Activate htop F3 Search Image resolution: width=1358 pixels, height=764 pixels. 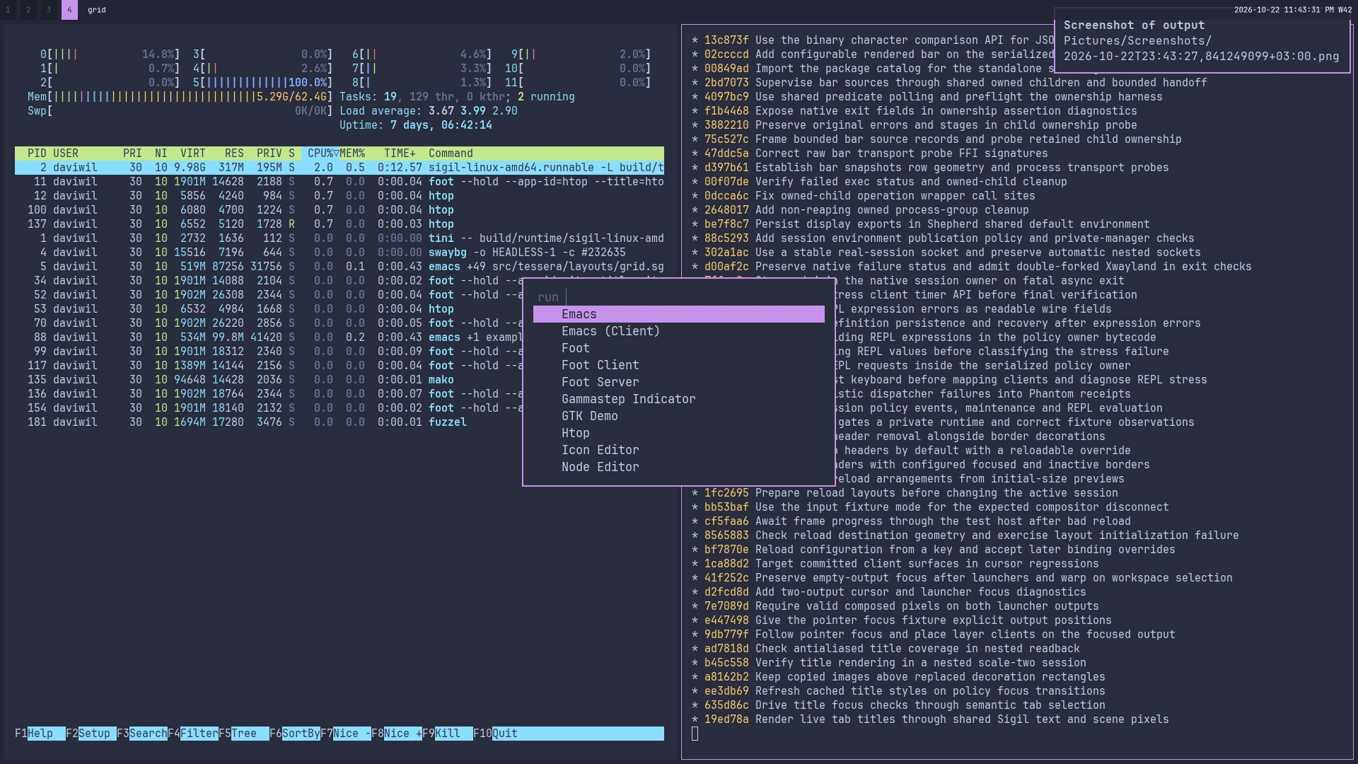[142, 734]
